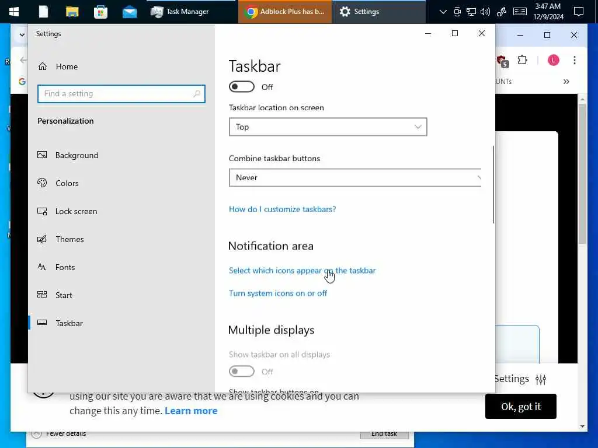Click the Find a setting search box

tap(121, 94)
